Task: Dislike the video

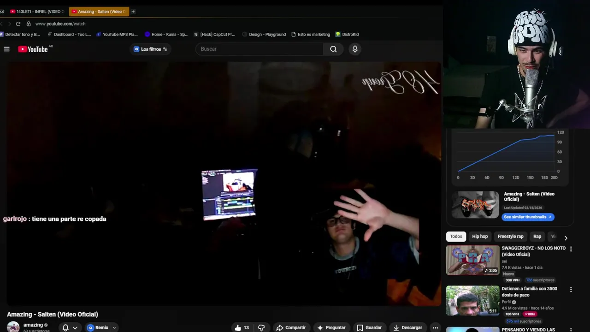Action: pos(261,327)
